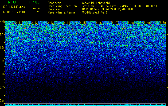Click the Observer field label
Viewport: 168px width, 106px height.
pos(54,3)
